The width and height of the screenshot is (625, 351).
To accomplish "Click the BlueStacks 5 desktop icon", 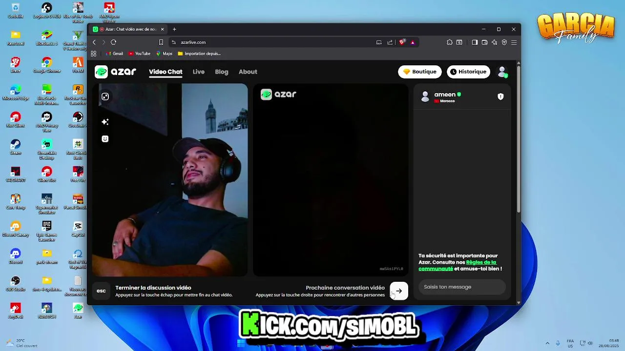I will pyautogui.click(x=47, y=38).
